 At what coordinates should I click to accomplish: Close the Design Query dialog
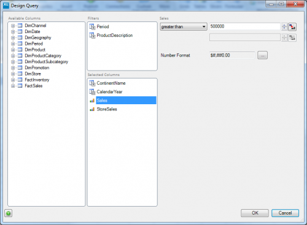tap(295, 4)
